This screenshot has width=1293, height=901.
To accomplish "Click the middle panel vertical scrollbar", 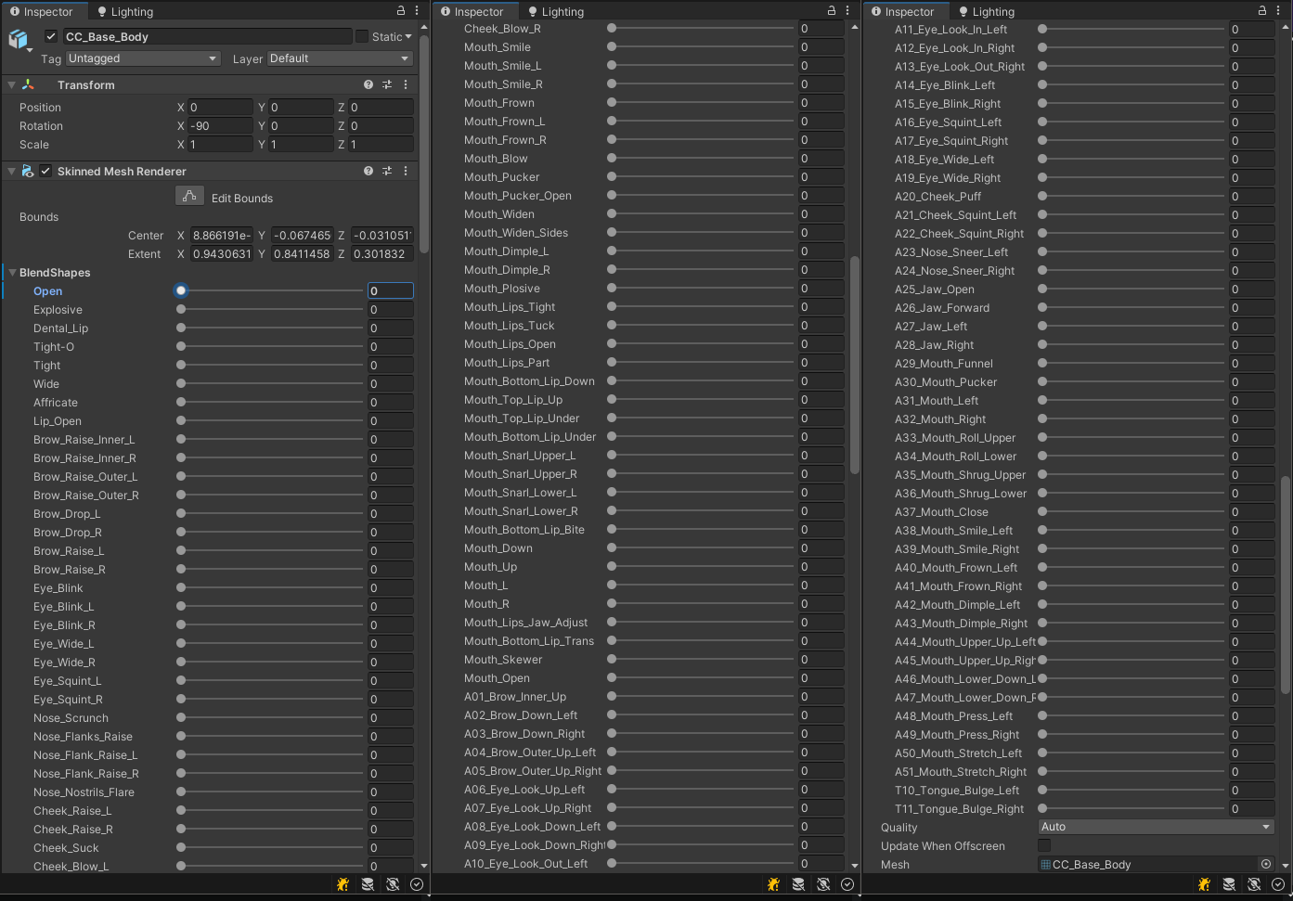I will 855,365.
